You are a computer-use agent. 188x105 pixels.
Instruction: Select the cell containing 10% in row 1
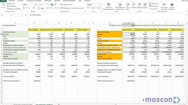129,25
